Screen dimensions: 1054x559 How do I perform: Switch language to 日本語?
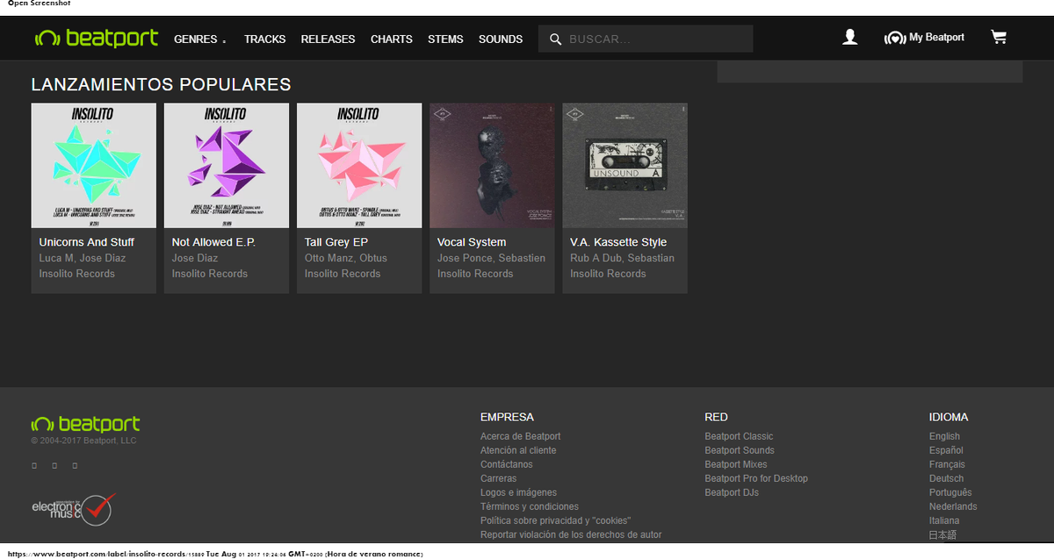942,534
